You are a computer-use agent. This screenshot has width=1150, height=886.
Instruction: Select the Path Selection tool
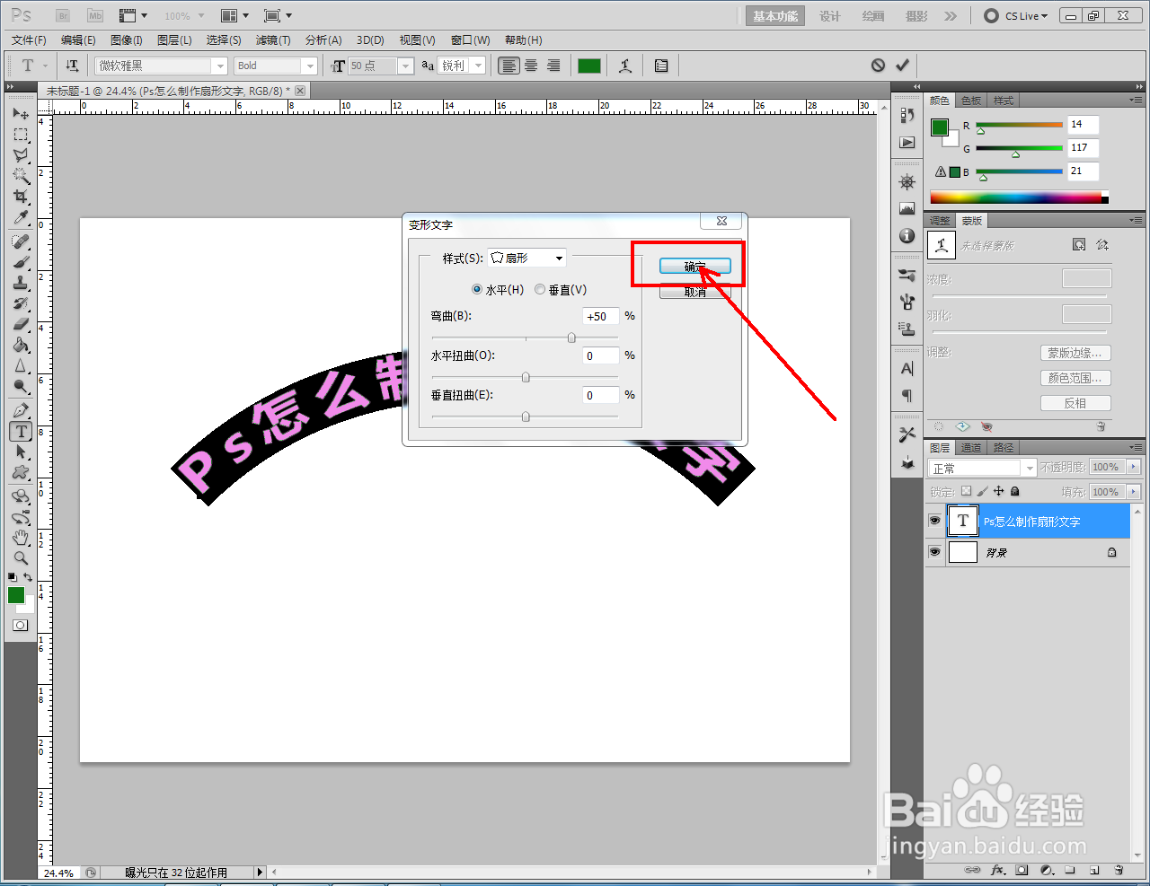click(21, 452)
